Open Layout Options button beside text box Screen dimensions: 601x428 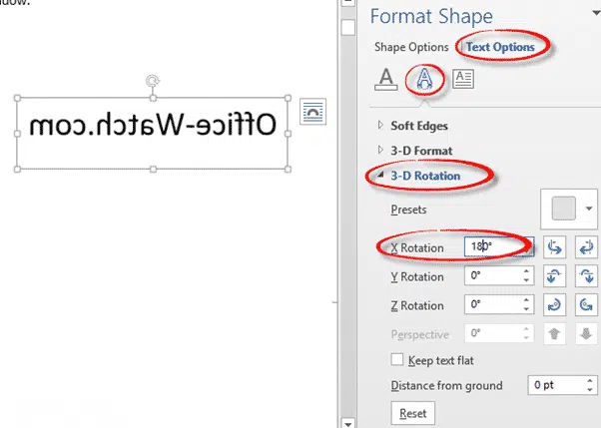coord(312,112)
